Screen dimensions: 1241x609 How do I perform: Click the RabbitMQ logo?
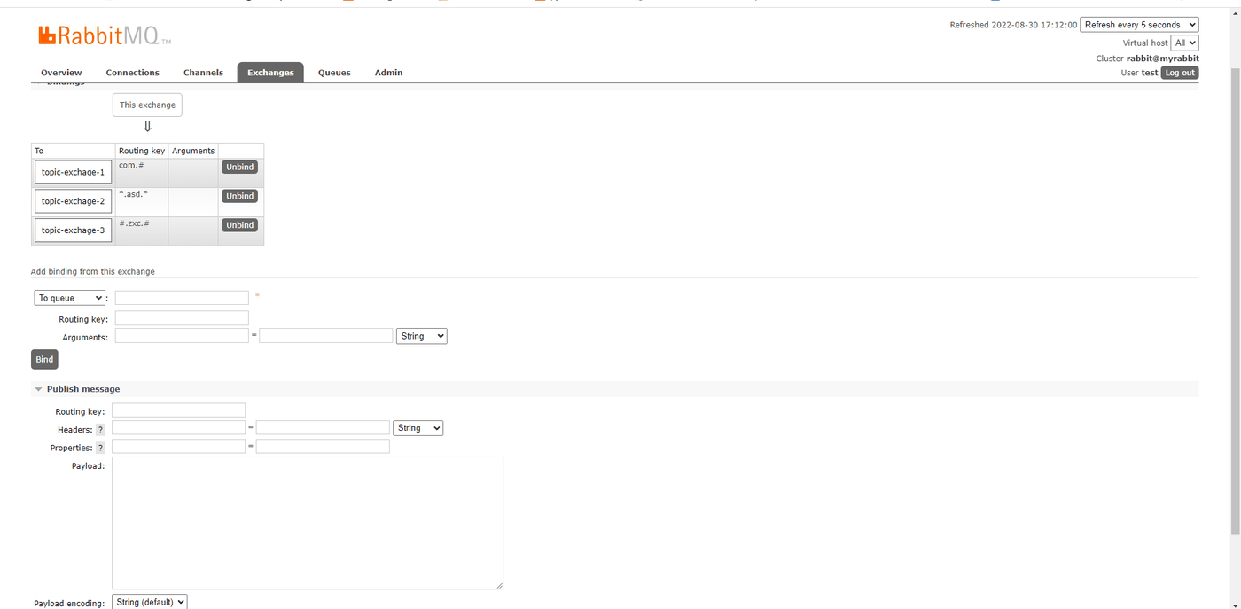click(105, 35)
